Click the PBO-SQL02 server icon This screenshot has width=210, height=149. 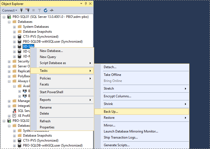[x=9, y=121]
